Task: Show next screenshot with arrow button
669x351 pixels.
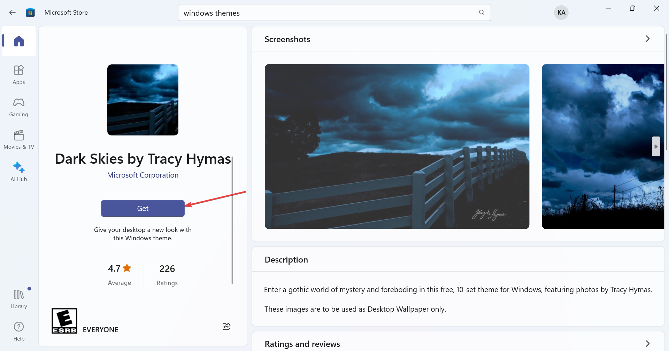Action: (656, 147)
